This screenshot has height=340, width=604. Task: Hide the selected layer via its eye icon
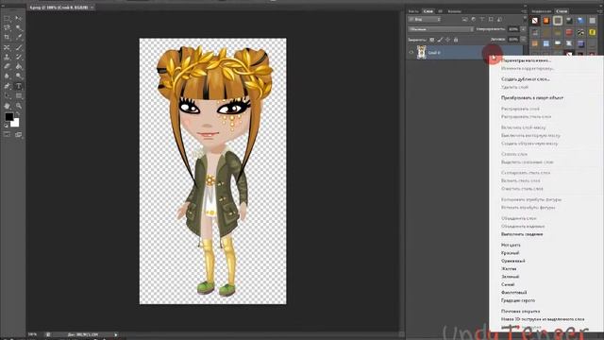tap(411, 53)
